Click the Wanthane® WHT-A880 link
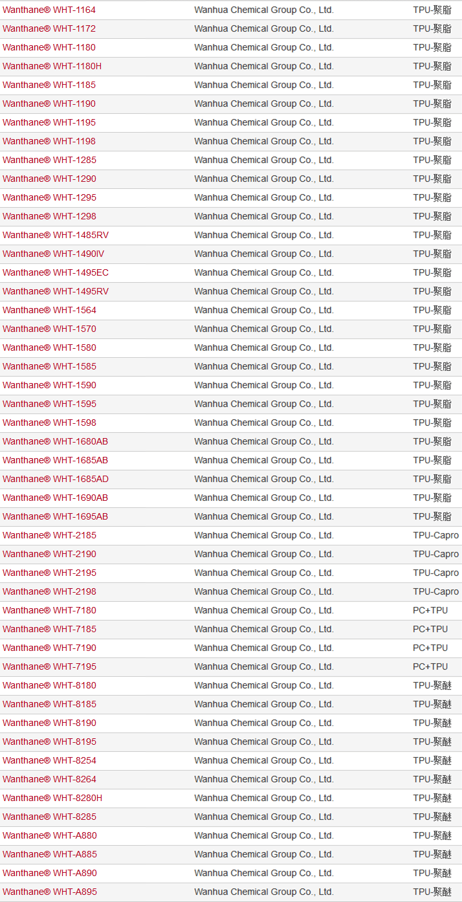 pos(50,835)
